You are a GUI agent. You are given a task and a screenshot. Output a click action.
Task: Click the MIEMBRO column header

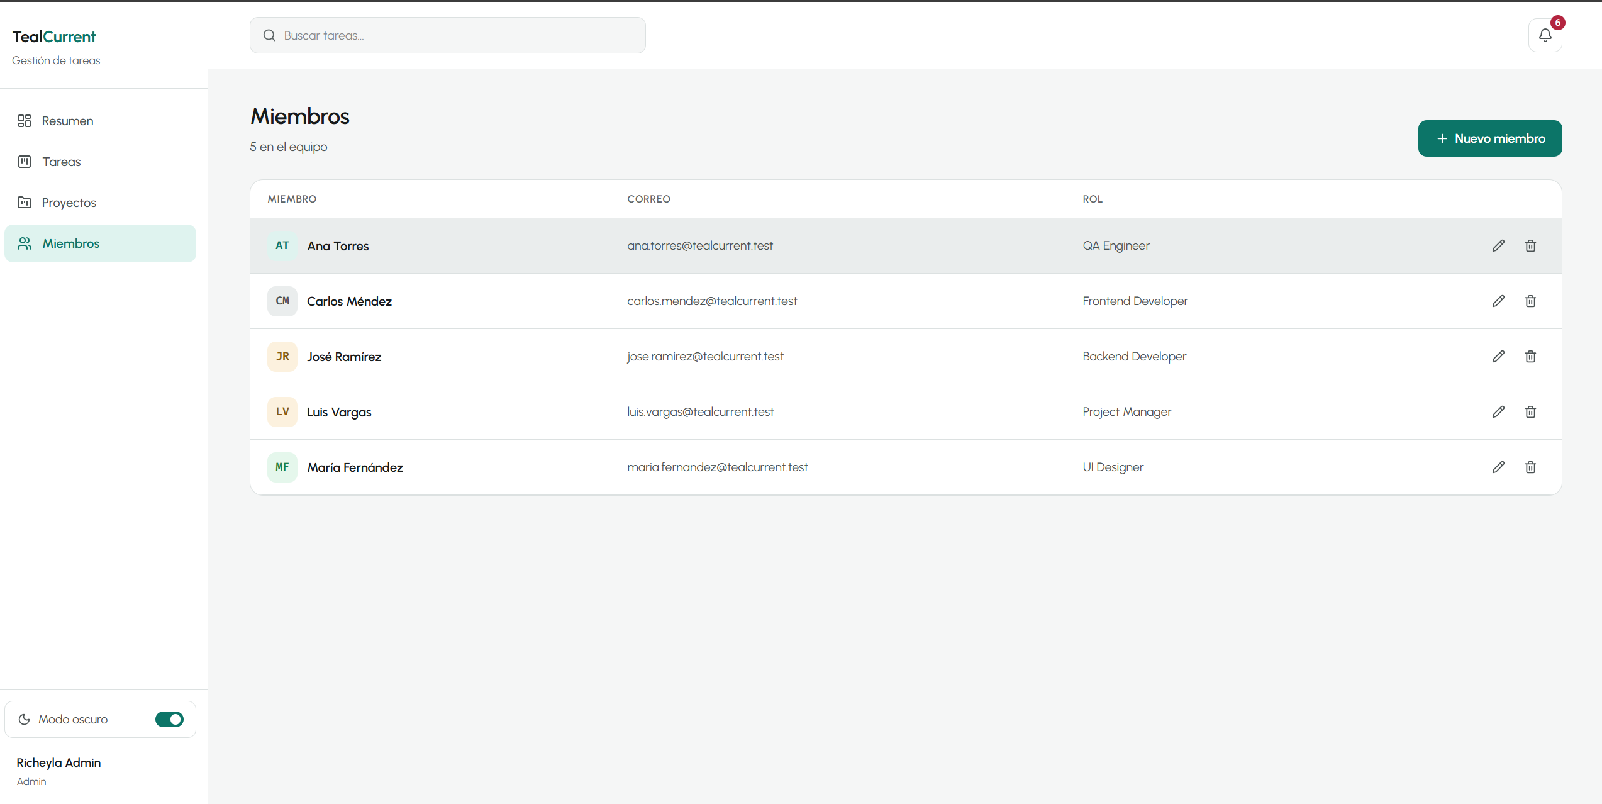click(x=292, y=199)
